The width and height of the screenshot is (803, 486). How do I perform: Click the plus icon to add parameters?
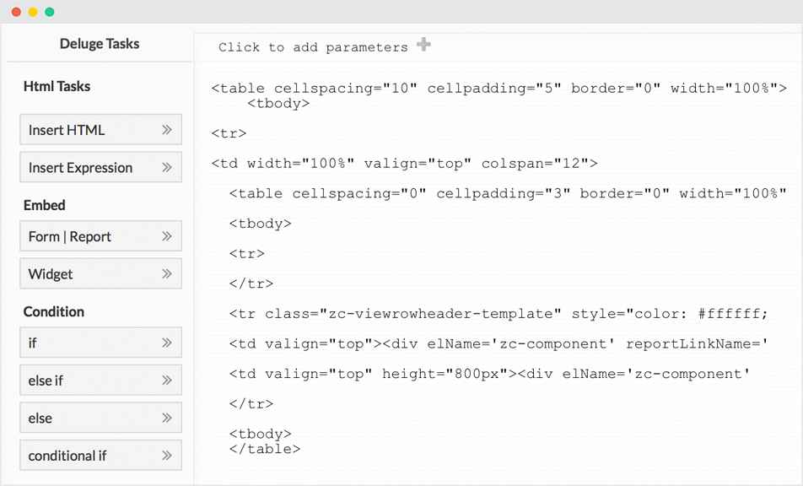pyautogui.click(x=423, y=45)
